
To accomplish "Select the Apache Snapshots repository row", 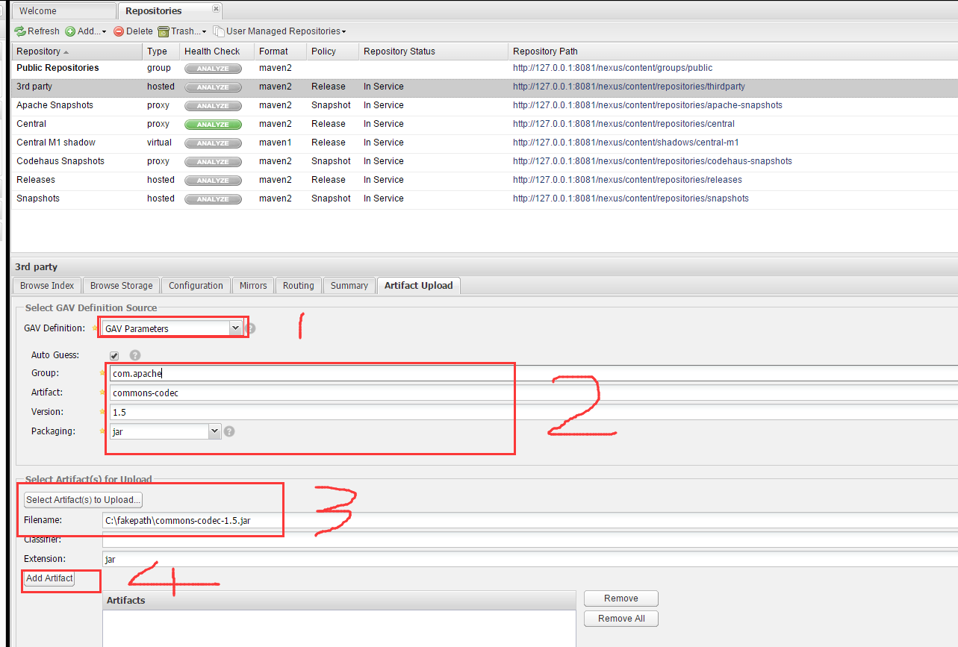I will pyautogui.click(x=485, y=105).
